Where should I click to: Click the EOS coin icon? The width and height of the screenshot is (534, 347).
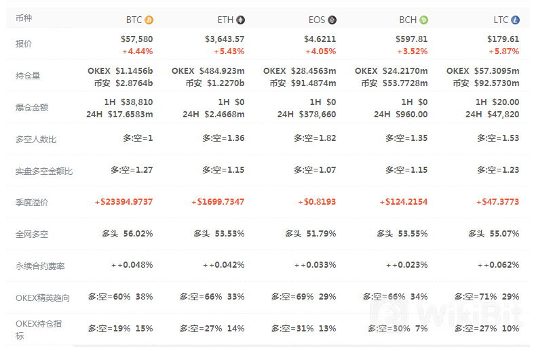pyautogui.click(x=332, y=20)
